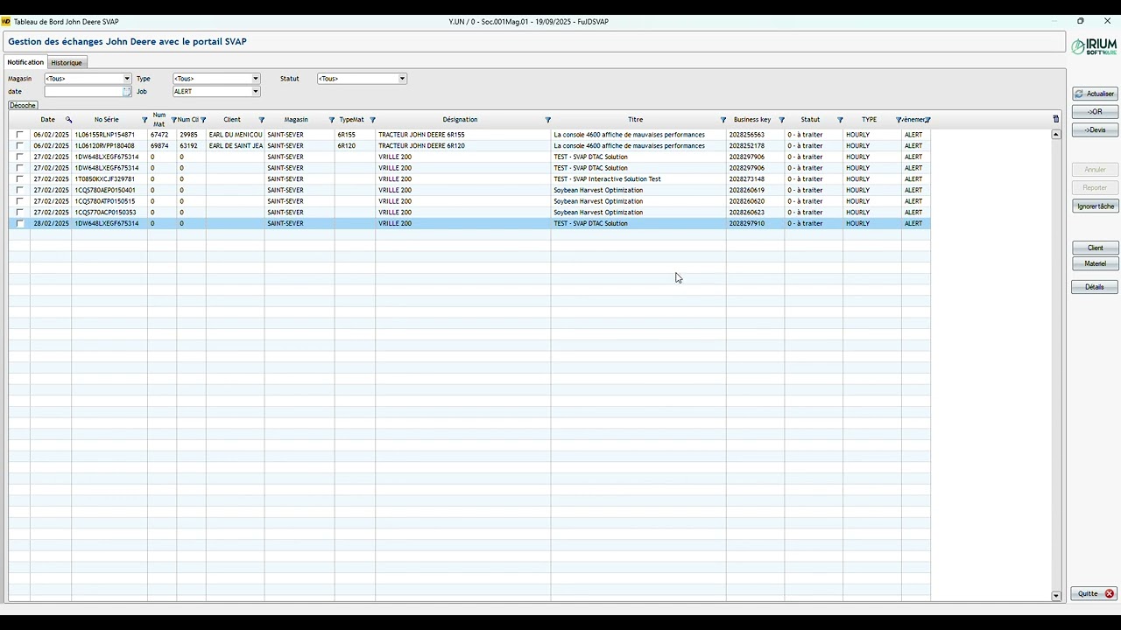
Task: Tick the checkbox for business key 2028273148 row
Action: [x=19, y=179]
